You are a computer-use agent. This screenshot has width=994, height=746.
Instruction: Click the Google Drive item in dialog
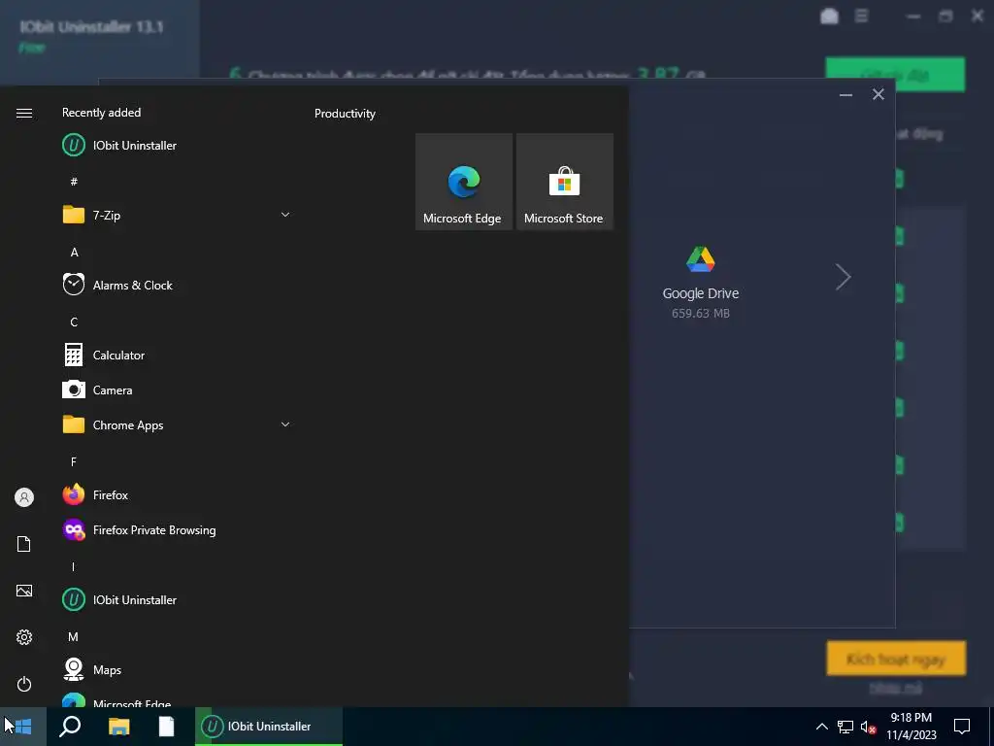pyautogui.click(x=701, y=283)
